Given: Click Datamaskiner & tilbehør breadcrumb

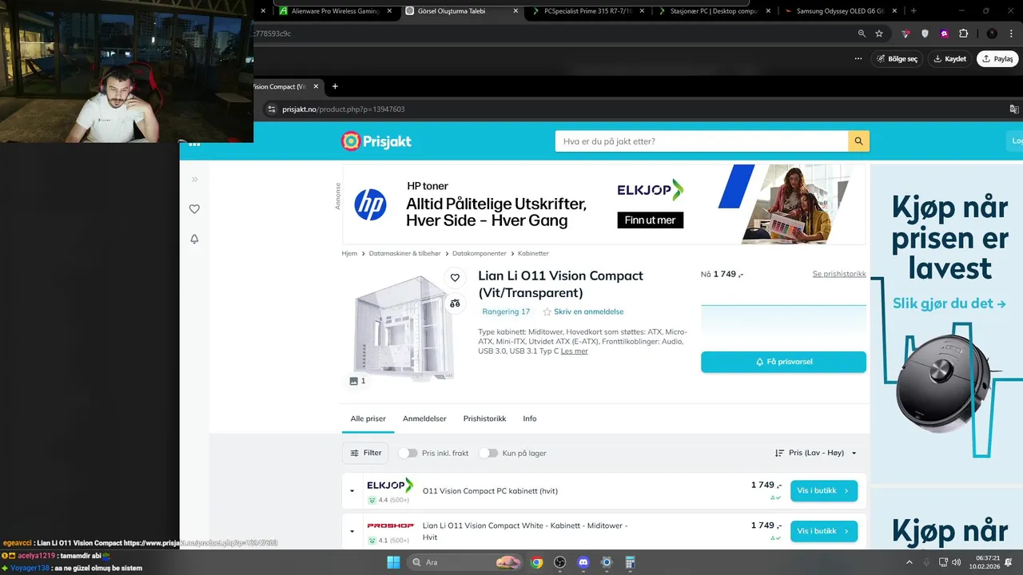Looking at the screenshot, I should (404, 253).
